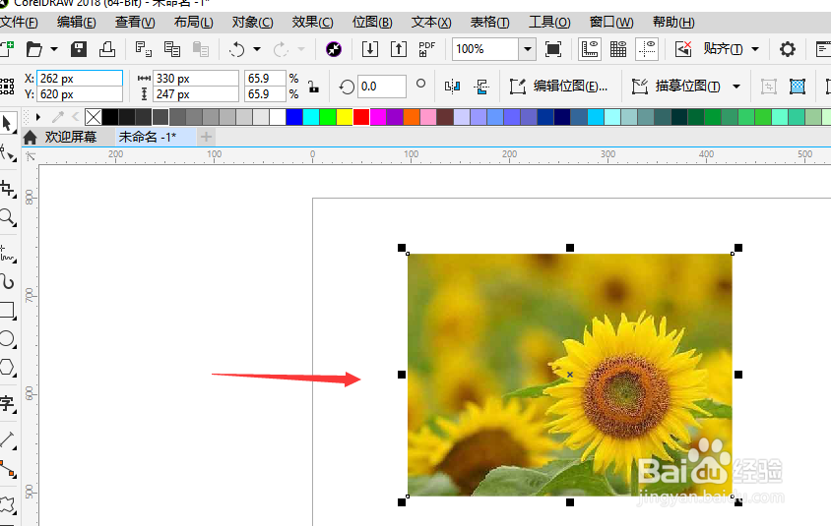This screenshot has height=526, width=831.
Task: Click the Import icon
Action: pos(370,49)
